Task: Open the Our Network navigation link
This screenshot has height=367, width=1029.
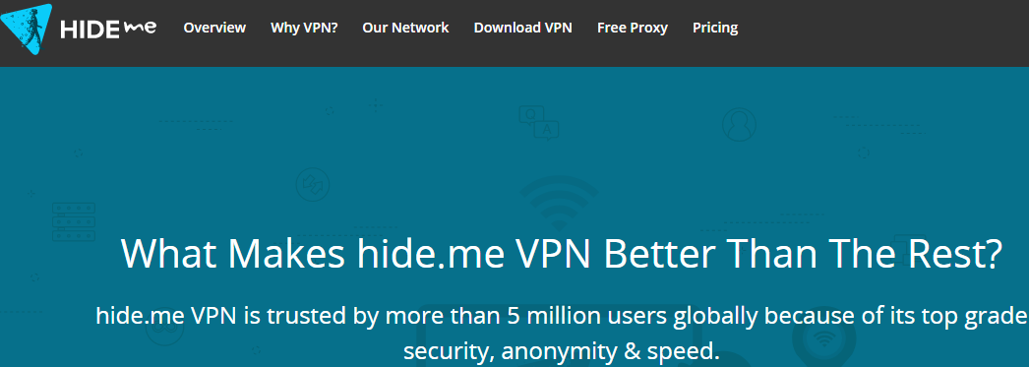Action: 405,28
